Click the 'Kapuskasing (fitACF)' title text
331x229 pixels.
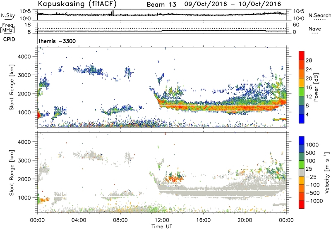click(77, 4)
